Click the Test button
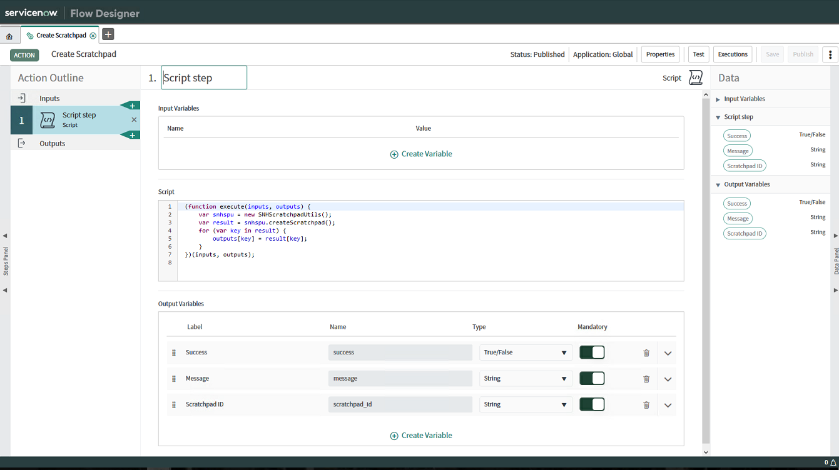Viewport: 839px width, 470px height. tap(698, 54)
